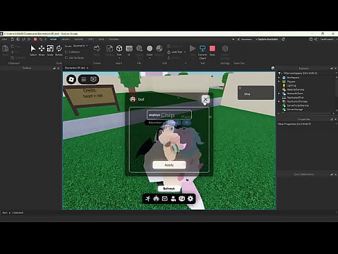Click the Roblox logo menu button in viewport

point(71,79)
